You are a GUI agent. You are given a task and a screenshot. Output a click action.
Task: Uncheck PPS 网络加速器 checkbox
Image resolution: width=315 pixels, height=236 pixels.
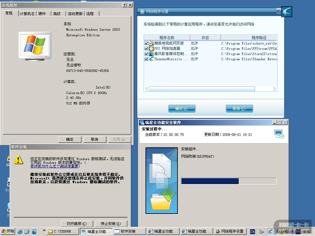tap(146, 49)
